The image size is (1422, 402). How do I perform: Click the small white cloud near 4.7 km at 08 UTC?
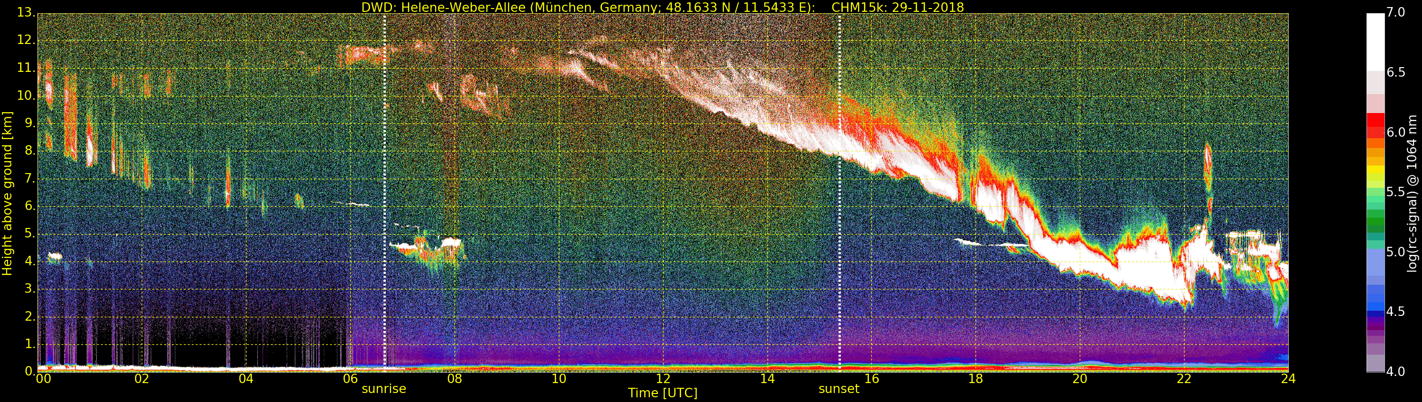(451, 241)
